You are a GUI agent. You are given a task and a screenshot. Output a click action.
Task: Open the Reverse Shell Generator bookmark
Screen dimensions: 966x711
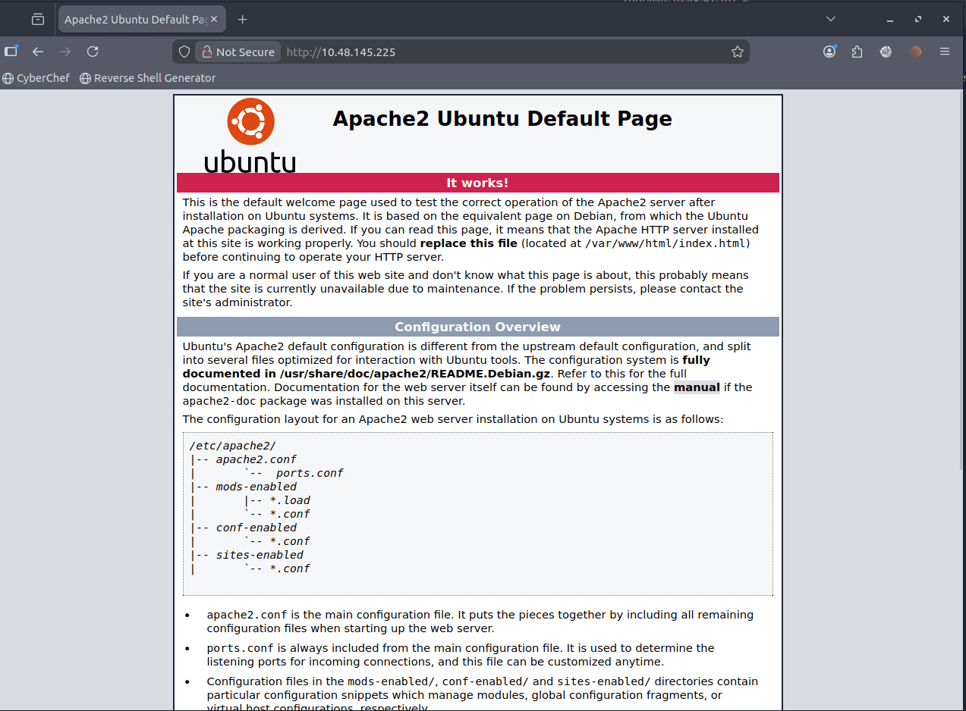pyautogui.click(x=147, y=78)
